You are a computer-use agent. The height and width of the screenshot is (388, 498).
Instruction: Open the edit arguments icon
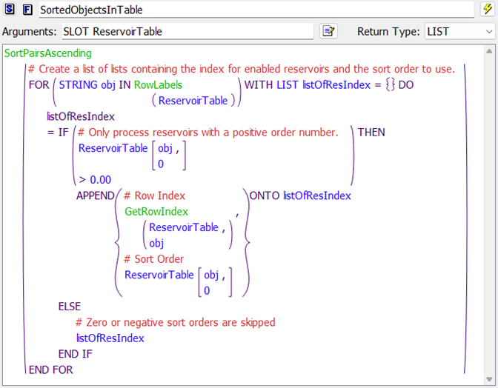click(x=328, y=32)
